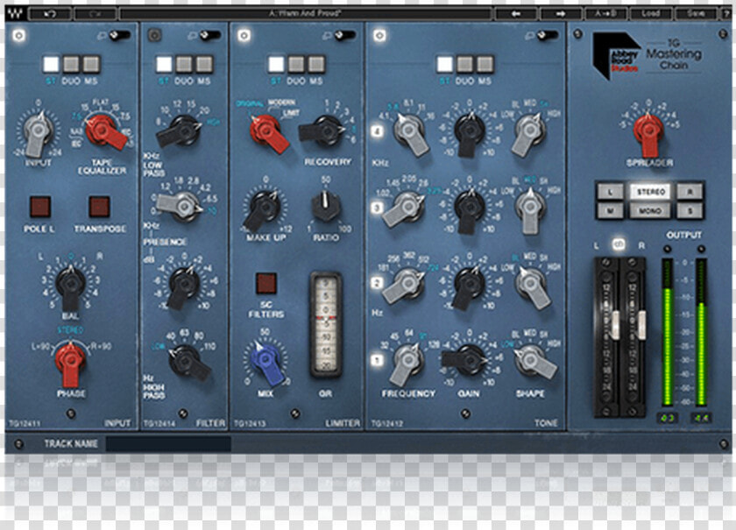Click the Input gain knob

pos(38,133)
